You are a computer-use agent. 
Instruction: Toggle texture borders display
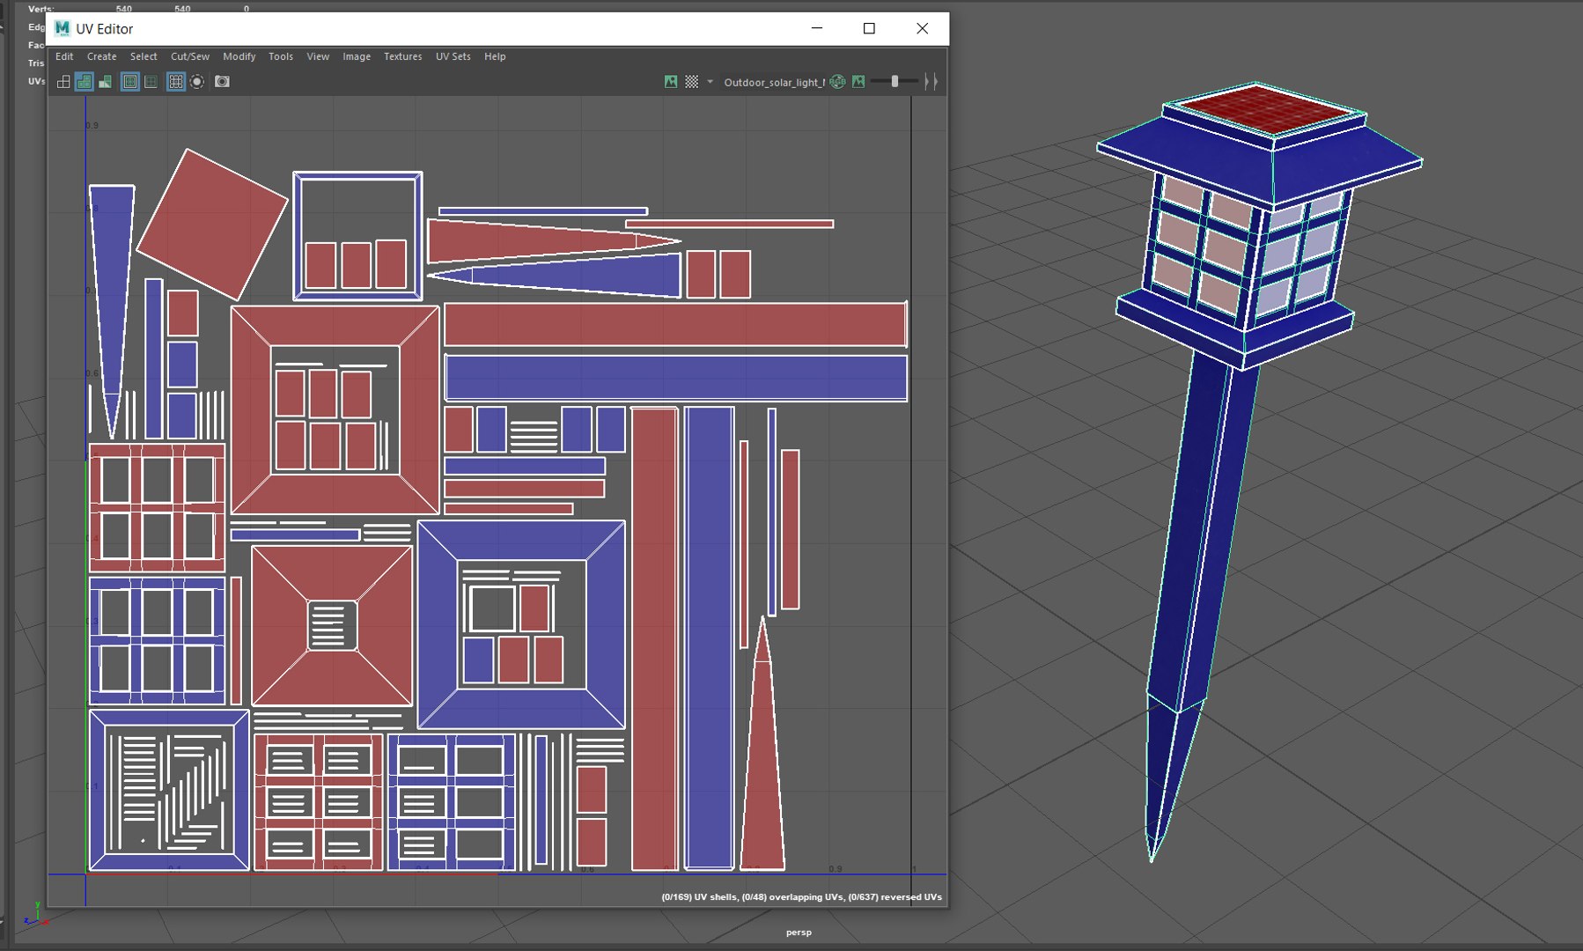click(130, 82)
